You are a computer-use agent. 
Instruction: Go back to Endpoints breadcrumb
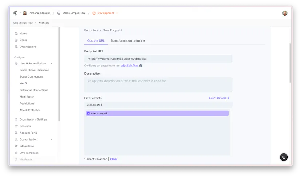pyautogui.click(x=91, y=30)
